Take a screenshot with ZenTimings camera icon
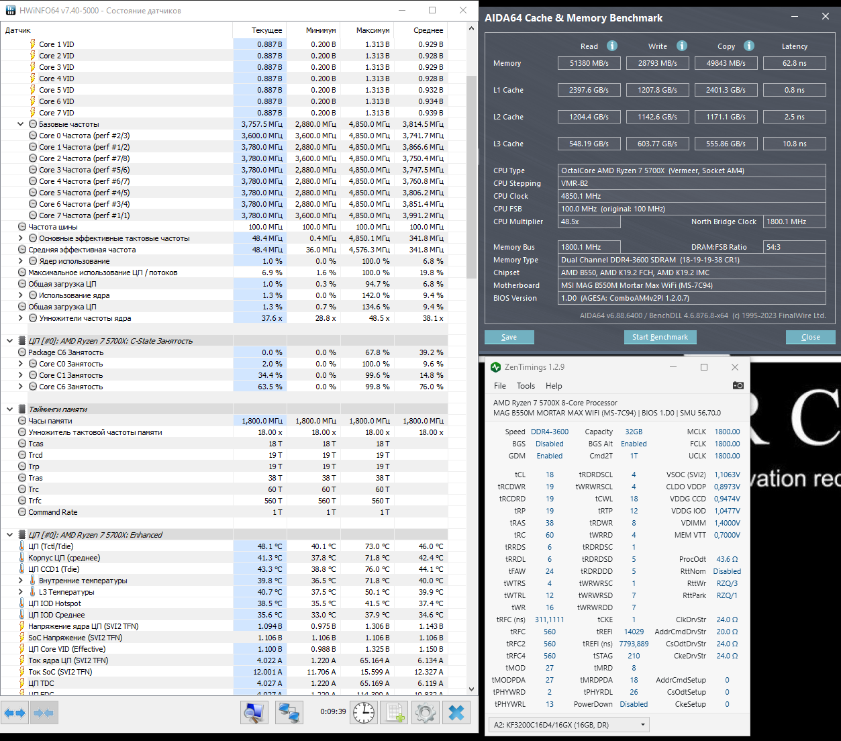The width and height of the screenshot is (841, 741). click(x=738, y=385)
